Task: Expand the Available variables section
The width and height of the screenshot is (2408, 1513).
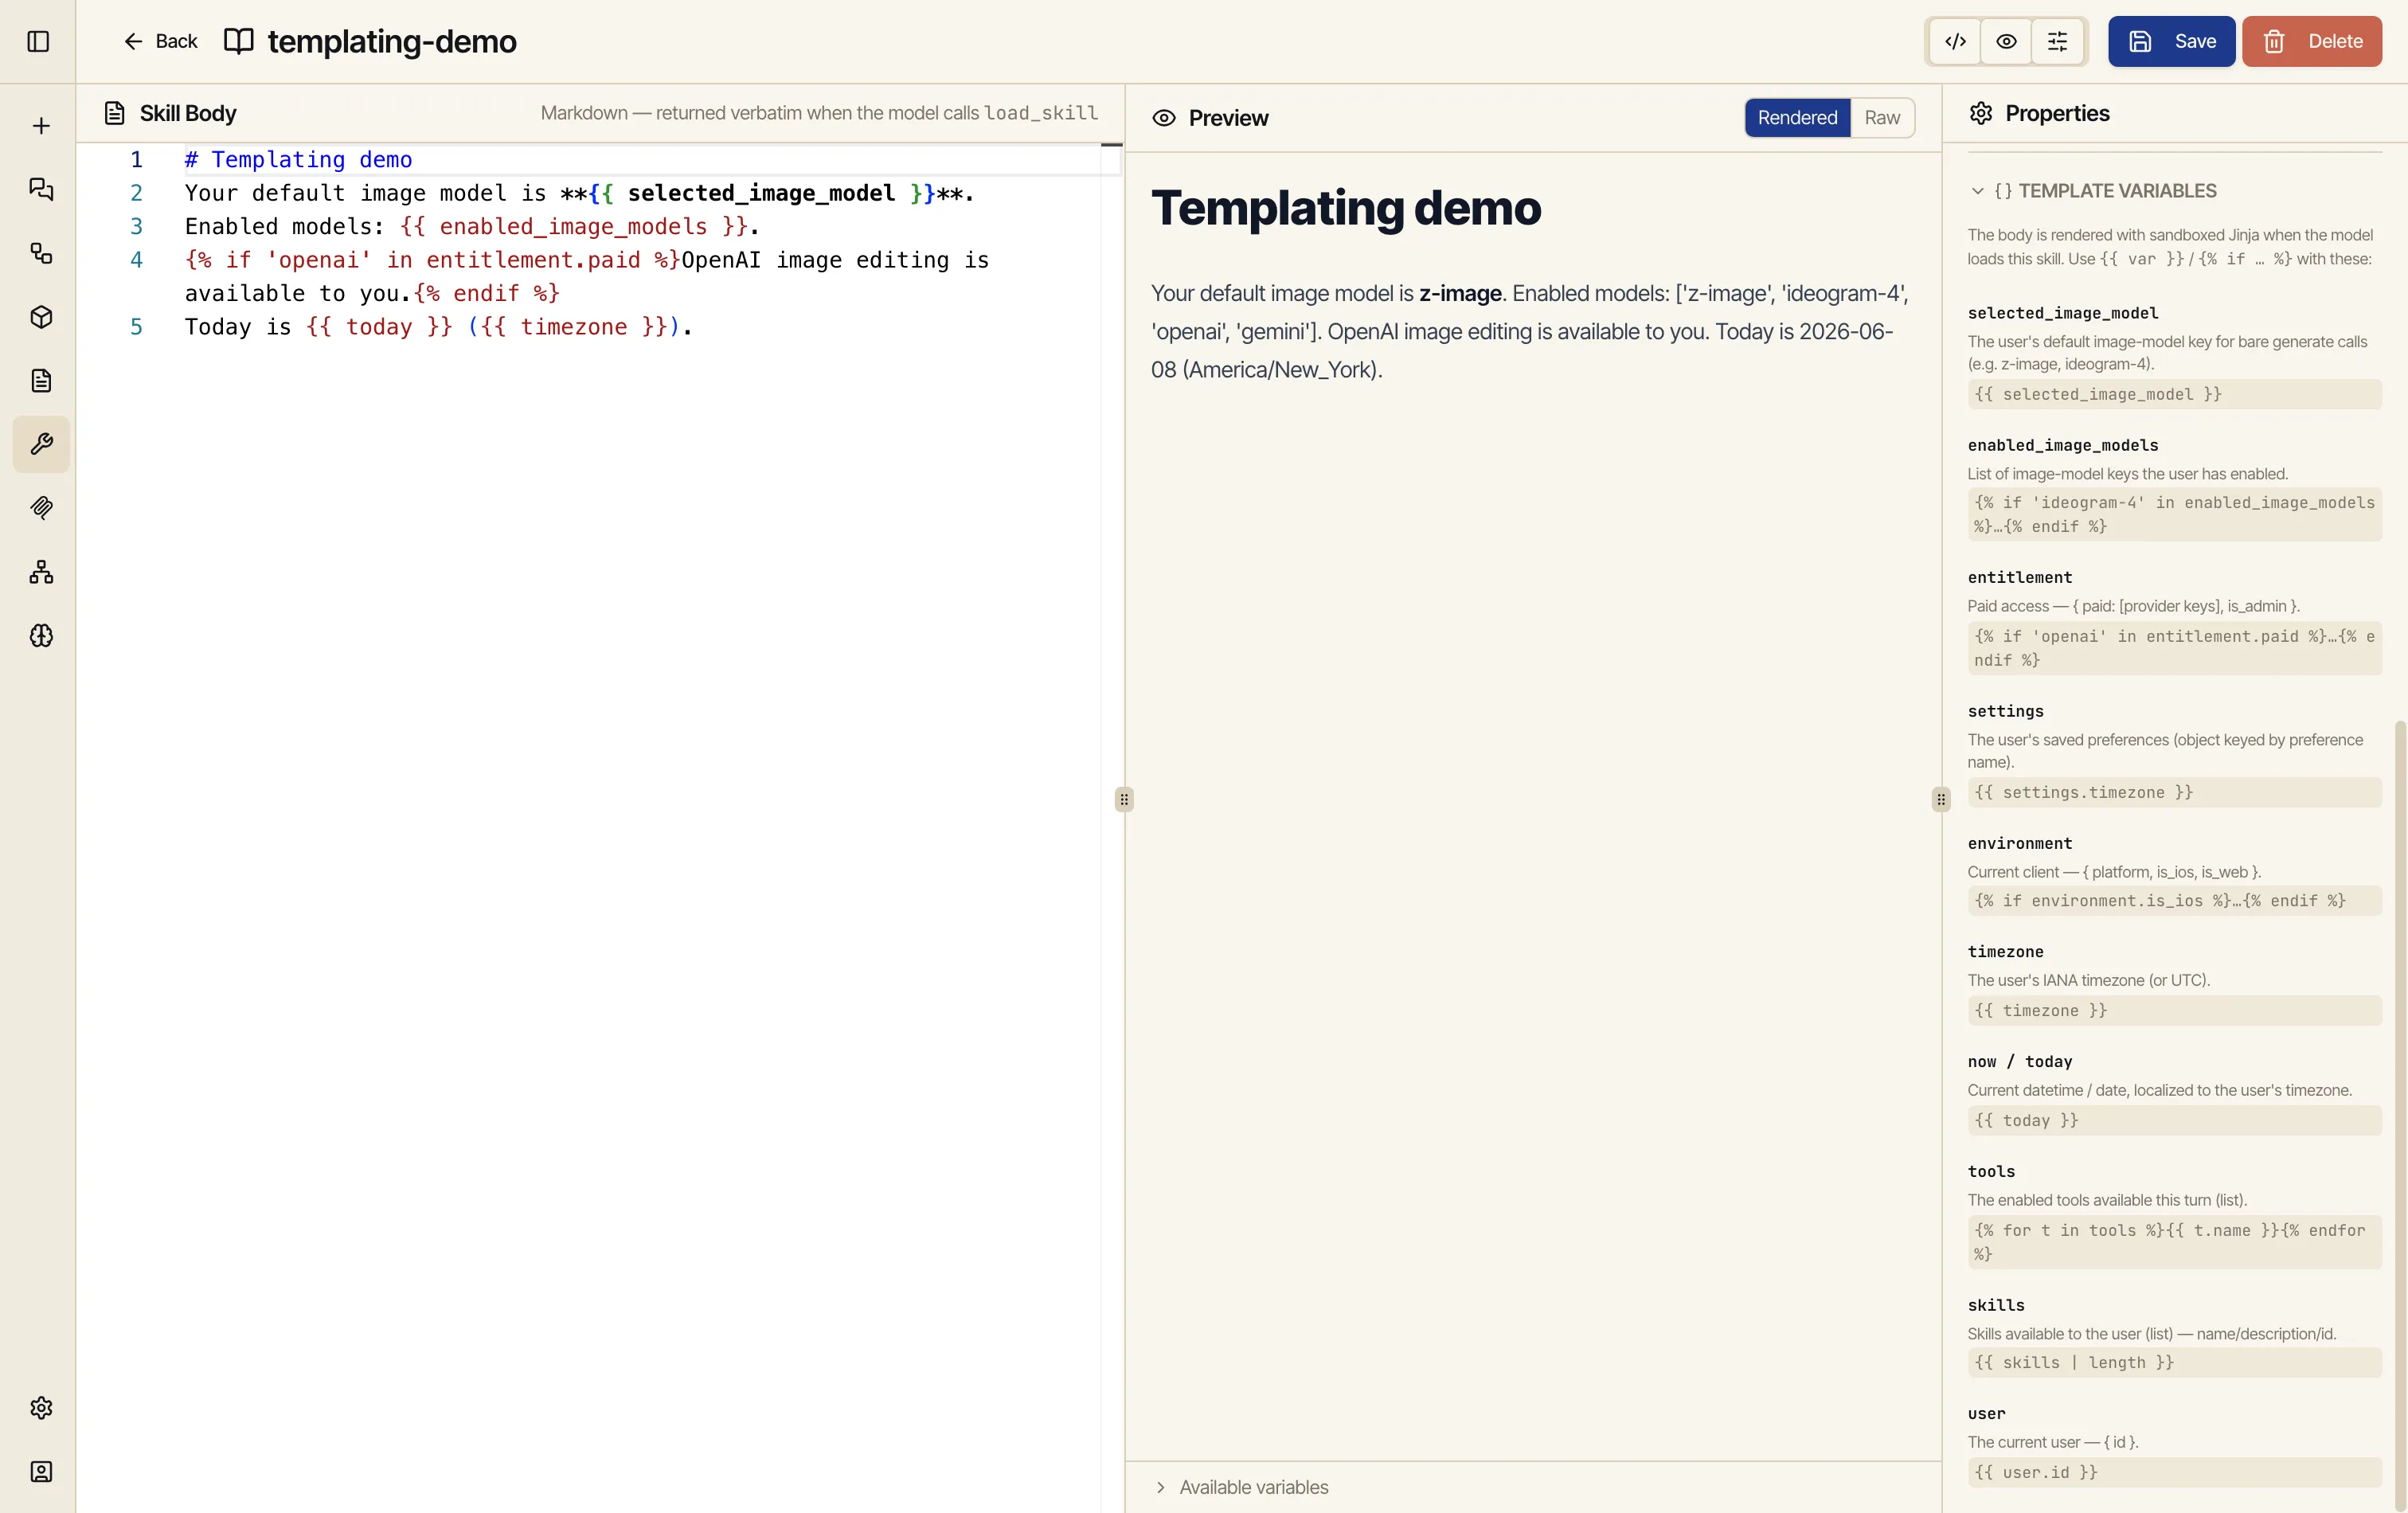Action: tap(1243, 1487)
